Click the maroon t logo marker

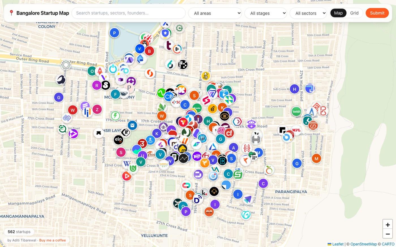[169, 45]
